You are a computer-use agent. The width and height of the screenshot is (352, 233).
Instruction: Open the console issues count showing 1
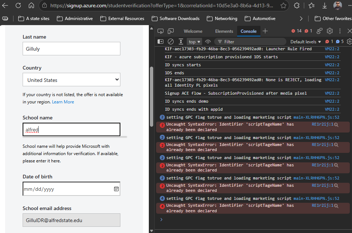[329, 42]
